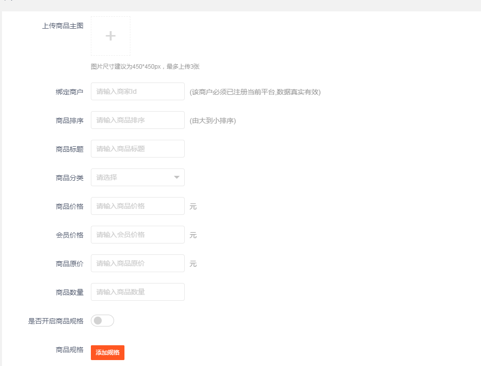Click the 商品价格 label
Image resolution: width=481 pixels, height=366 pixels.
(70, 206)
